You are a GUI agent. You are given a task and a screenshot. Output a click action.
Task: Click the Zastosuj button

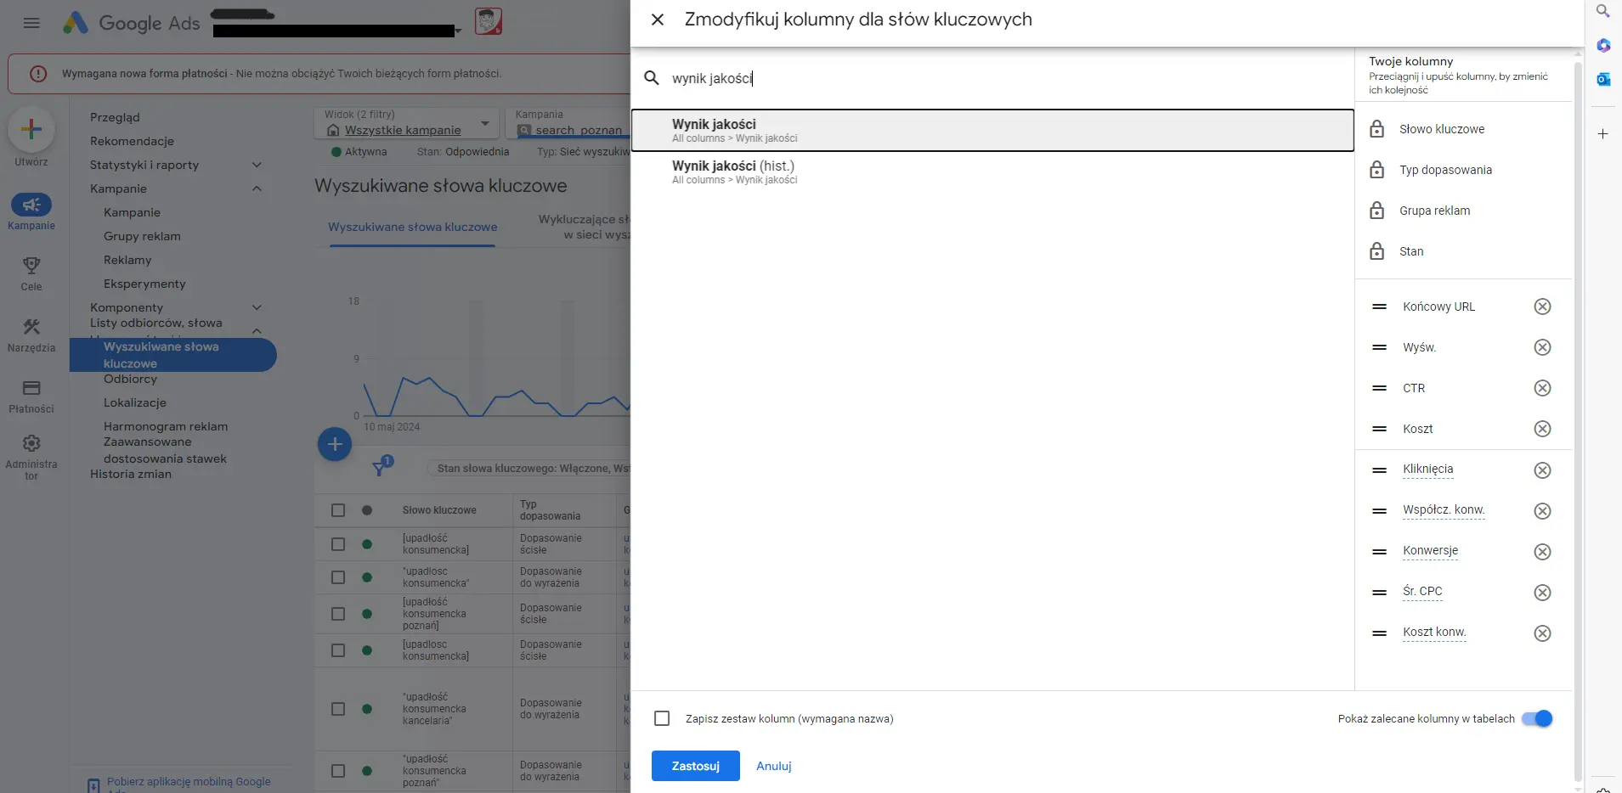tap(695, 766)
